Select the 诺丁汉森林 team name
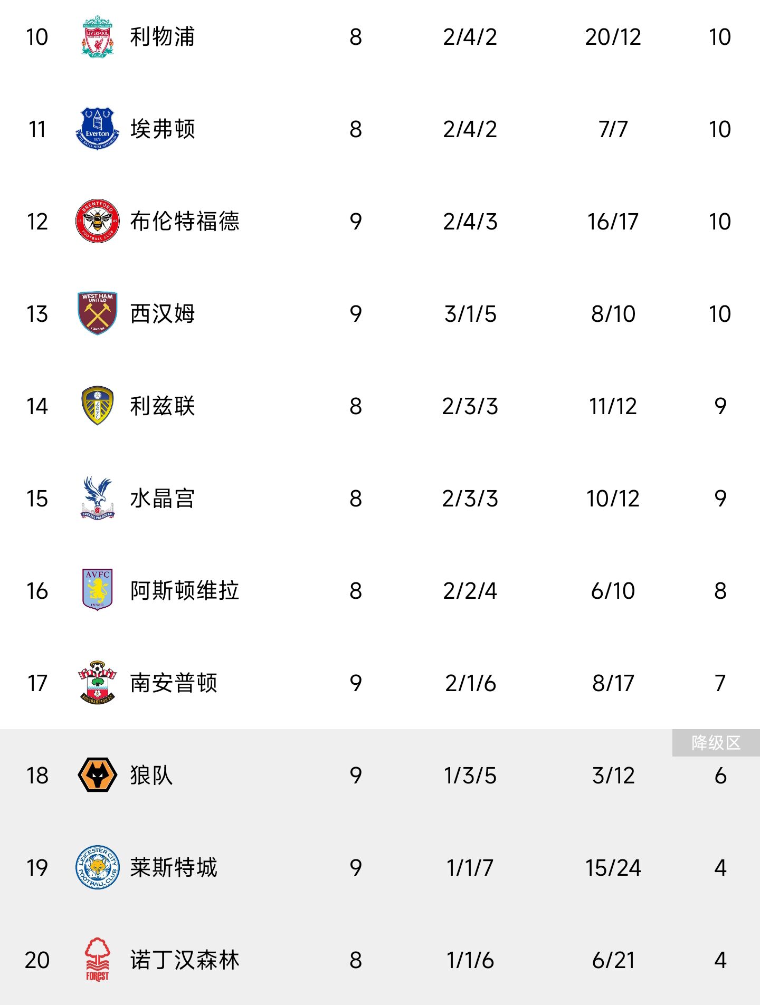 click(x=185, y=960)
